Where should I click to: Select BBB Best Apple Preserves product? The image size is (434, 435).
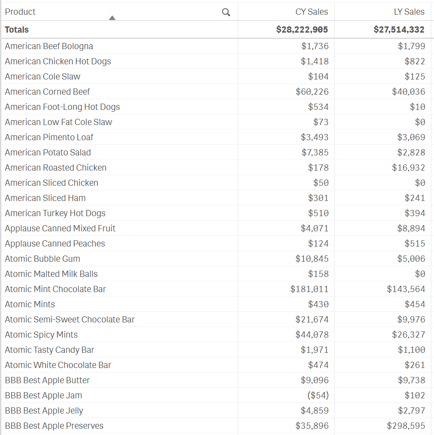(54, 426)
